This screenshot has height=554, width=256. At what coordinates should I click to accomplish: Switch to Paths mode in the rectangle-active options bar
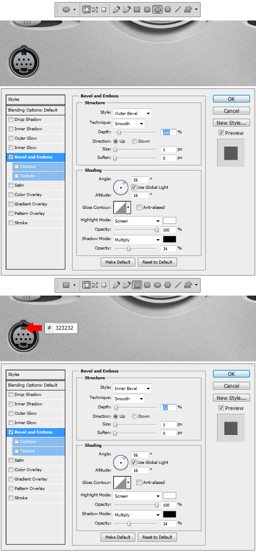(x=95, y=284)
